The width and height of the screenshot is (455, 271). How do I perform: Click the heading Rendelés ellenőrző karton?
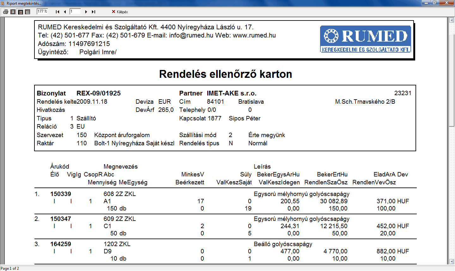point(226,74)
